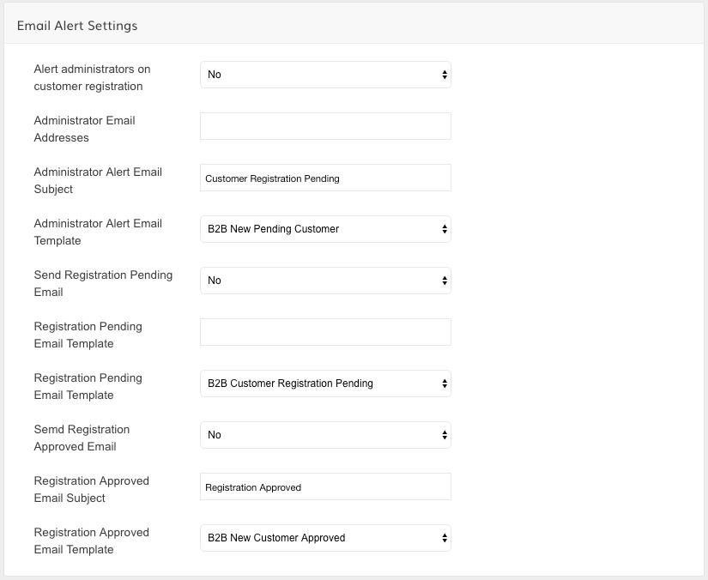Click the Send Registration Pending Email label
Screen dimensions: 708x580
pos(103,283)
